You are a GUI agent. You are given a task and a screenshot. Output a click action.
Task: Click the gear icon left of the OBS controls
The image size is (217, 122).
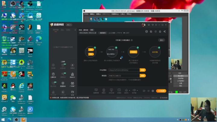[x=171, y=79]
